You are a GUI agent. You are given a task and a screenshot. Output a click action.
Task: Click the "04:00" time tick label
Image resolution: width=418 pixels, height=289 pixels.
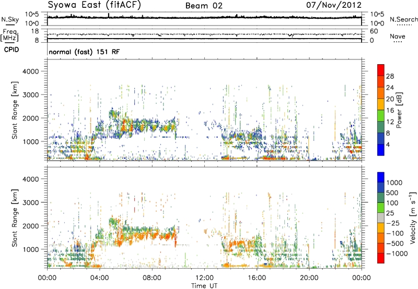point(99,278)
